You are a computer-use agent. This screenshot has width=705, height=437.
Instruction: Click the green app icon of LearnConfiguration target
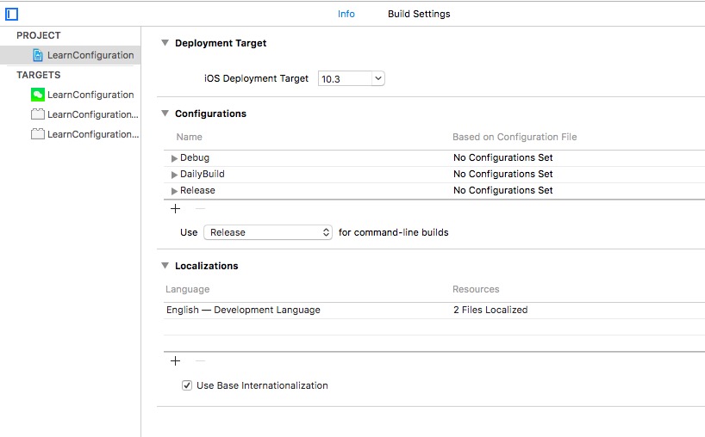[38, 95]
